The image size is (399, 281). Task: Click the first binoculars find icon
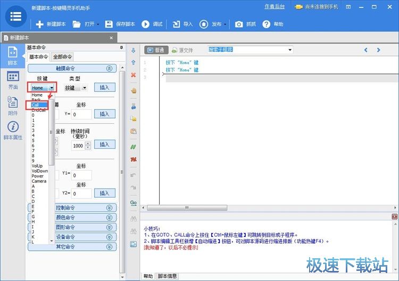tap(134, 218)
